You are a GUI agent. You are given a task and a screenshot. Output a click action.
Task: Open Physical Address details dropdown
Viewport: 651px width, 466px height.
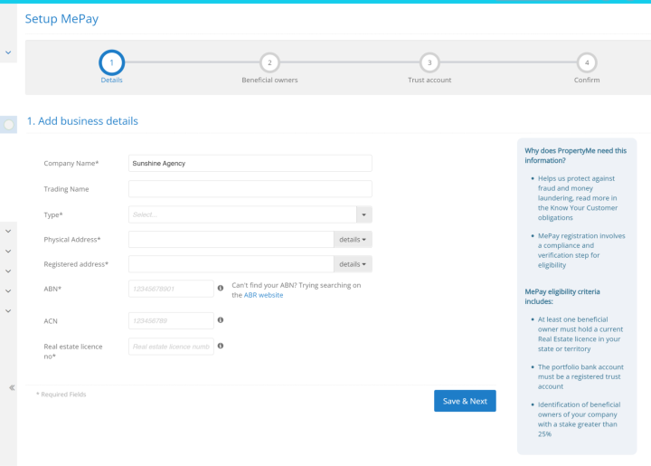[x=353, y=240]
